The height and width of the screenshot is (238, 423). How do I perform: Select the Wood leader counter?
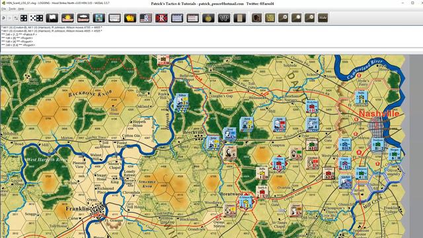229,134
